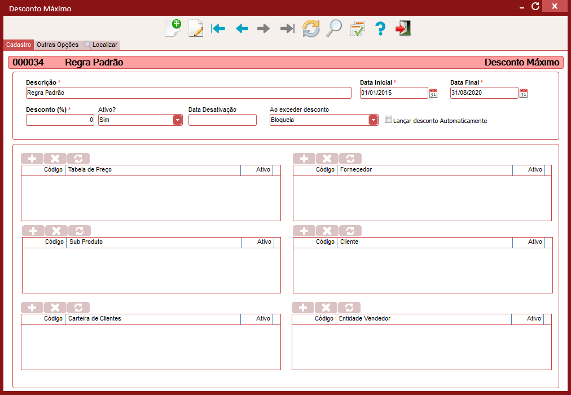Delete a row from the Carteira de Clientes grid
Screen dimensions: 571x395
click(x=55, y=308)
